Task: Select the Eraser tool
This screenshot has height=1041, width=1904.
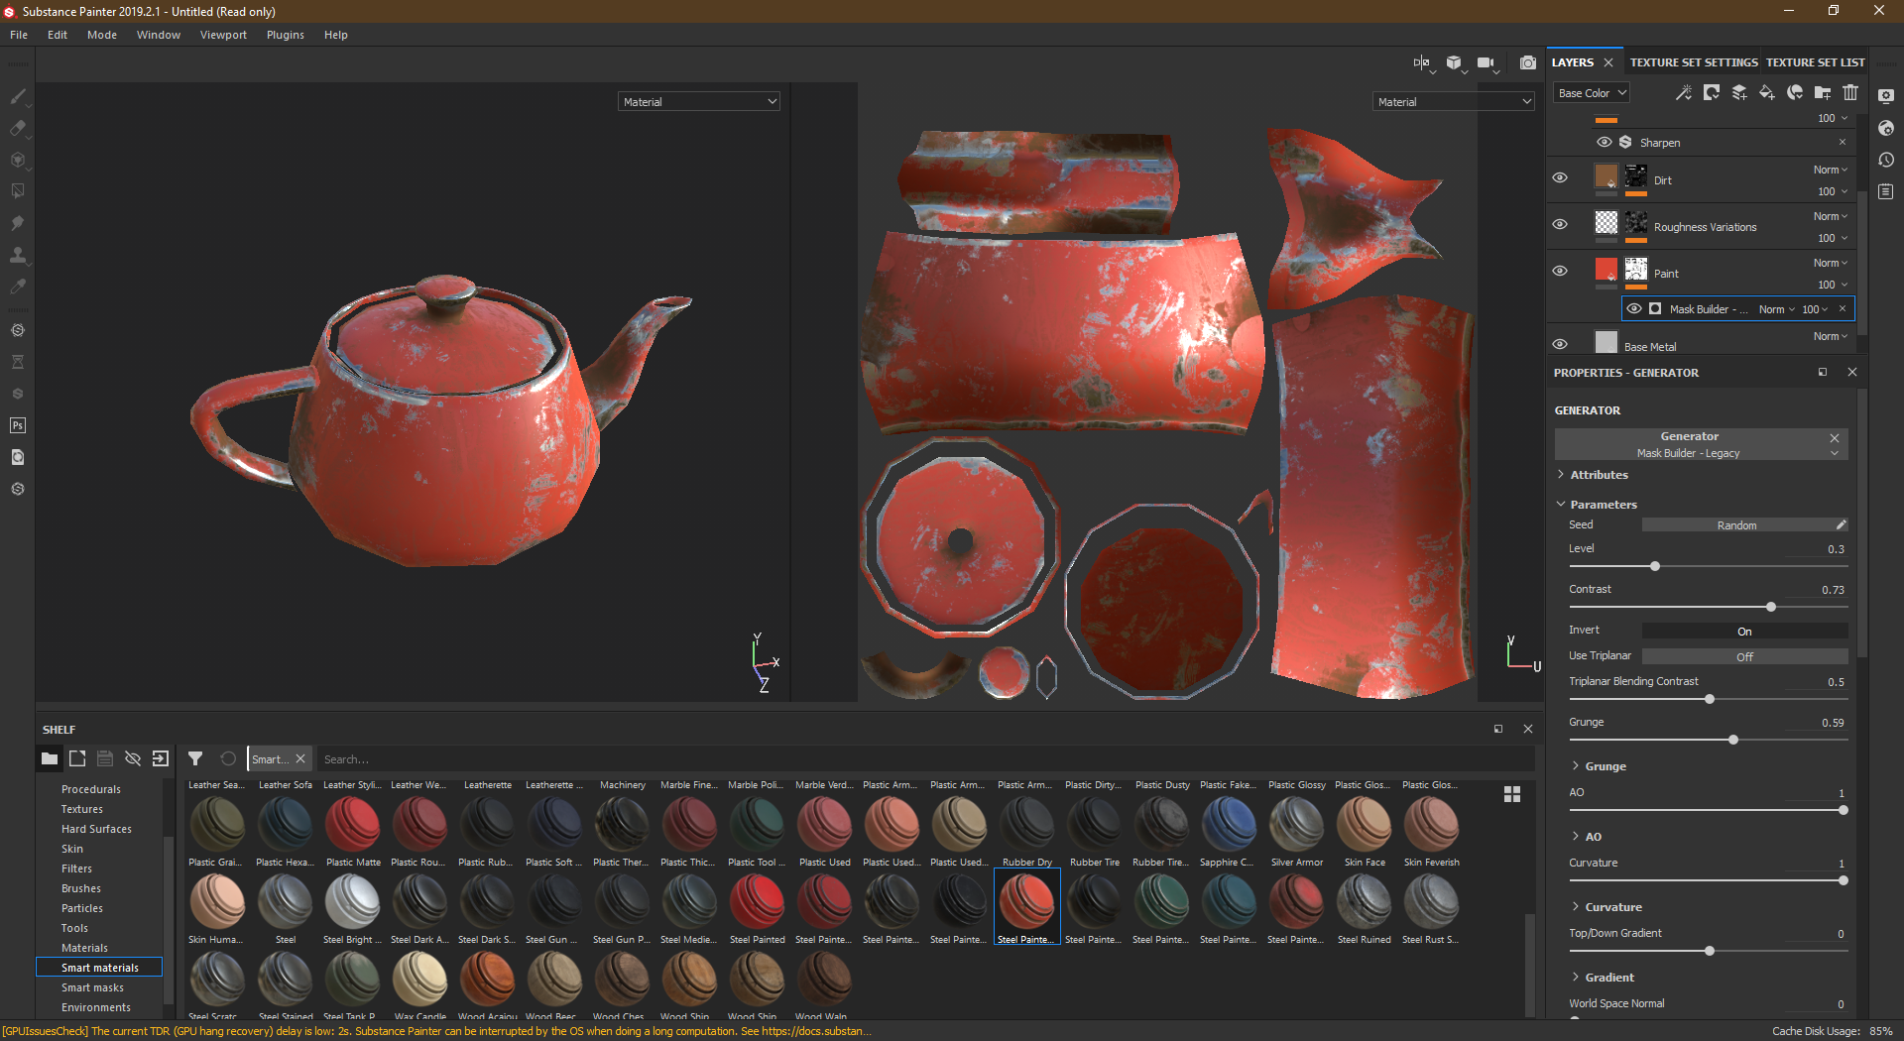Action: pyautogui.click(x=18, y=128)
